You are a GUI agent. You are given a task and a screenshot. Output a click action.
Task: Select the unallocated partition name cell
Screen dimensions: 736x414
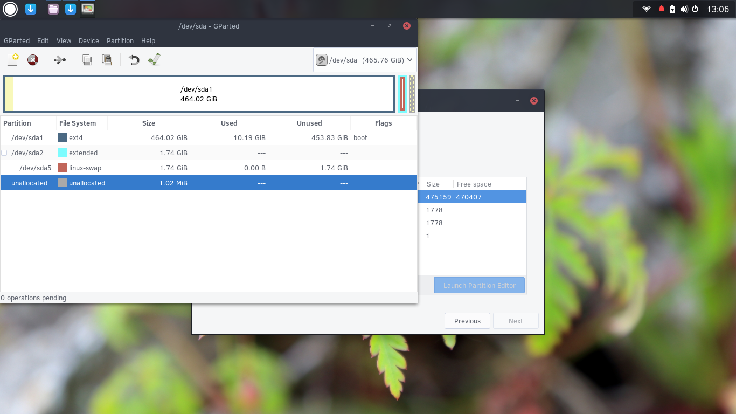click(29, 183)
